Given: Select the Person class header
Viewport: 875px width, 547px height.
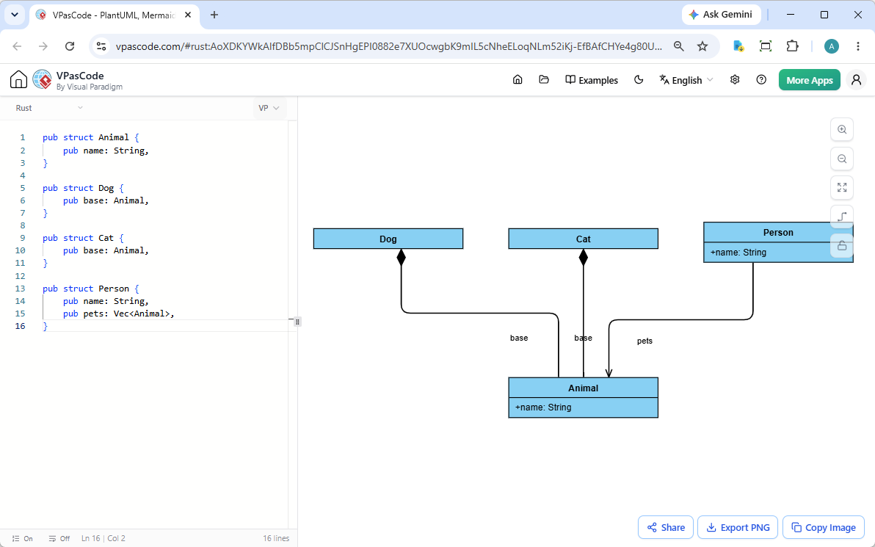Looking at the screenshot, I should click(778, 232).
